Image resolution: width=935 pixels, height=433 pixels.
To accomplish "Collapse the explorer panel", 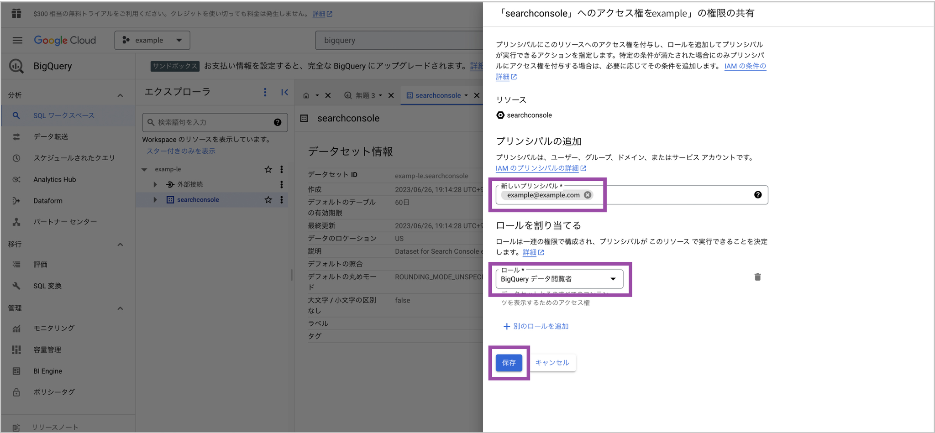I will [x=284, y=92].
